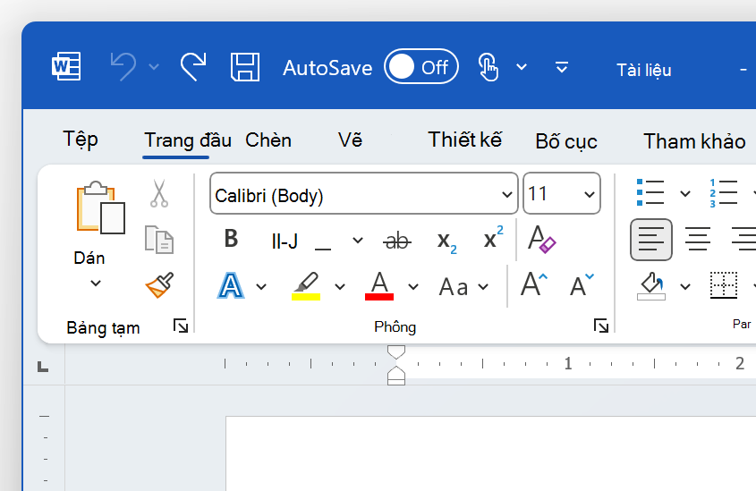
Task: Expand the Dán paste options arrow
Action: 96,283
